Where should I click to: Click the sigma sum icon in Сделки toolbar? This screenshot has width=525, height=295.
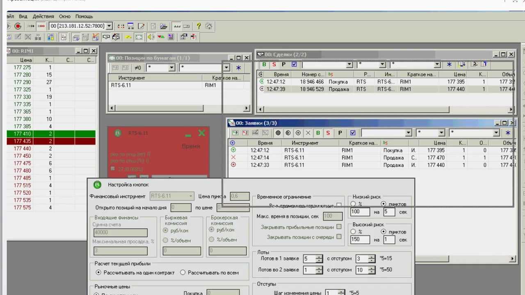coord(474,64)
